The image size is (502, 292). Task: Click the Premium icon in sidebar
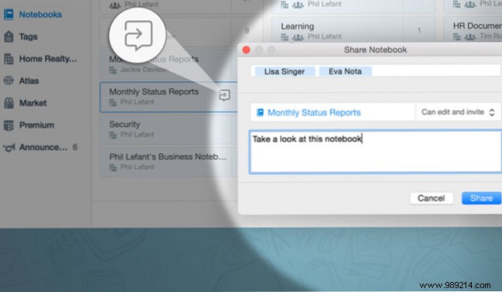(x=9, y=125)
